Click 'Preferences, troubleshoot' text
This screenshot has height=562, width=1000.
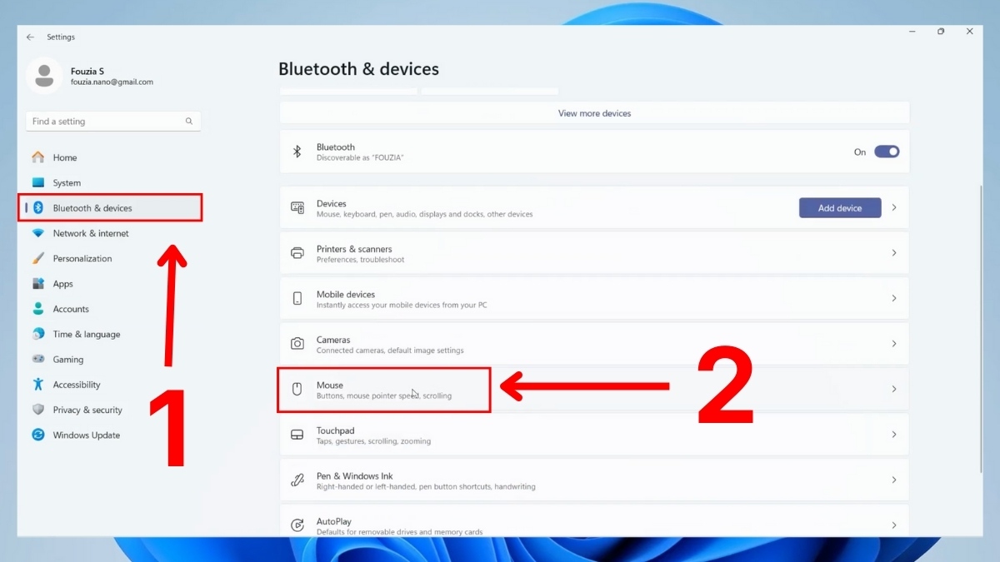[360, 260]
